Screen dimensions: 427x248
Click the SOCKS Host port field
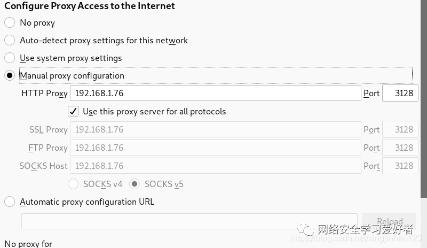coord(400,166)
